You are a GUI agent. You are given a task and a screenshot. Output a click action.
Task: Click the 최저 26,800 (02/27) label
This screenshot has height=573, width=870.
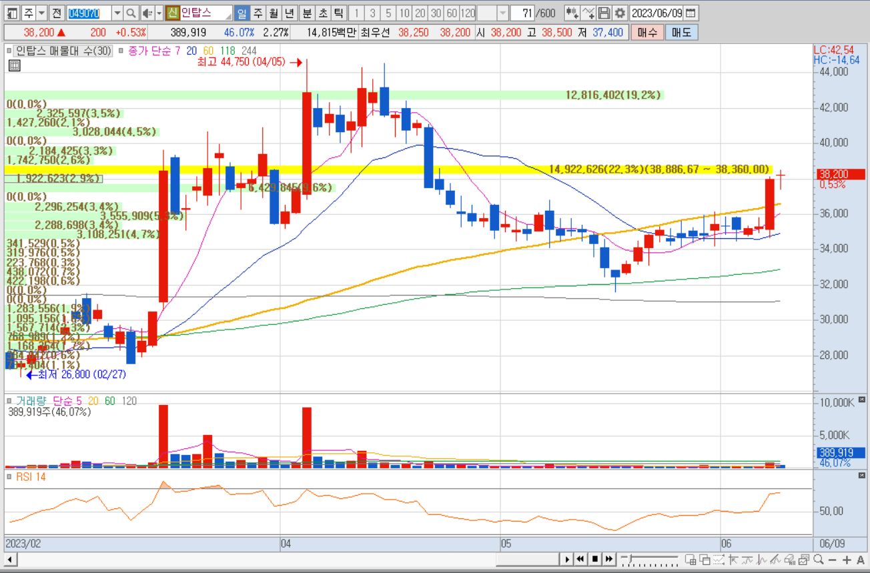81,375
